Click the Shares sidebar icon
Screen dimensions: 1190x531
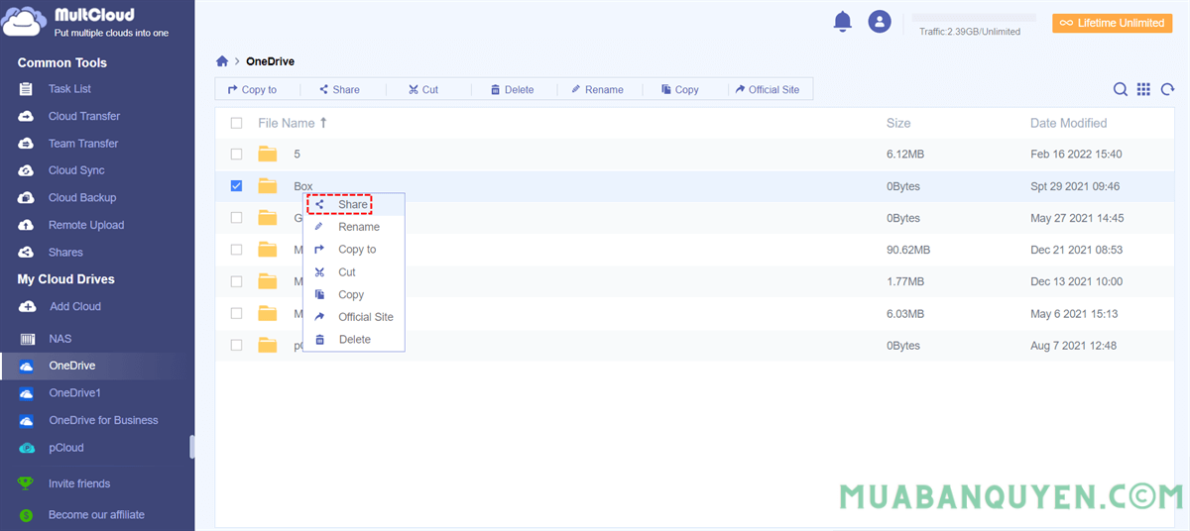pos(27,252)
